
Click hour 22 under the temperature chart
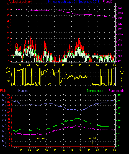(x=106, y=150)
